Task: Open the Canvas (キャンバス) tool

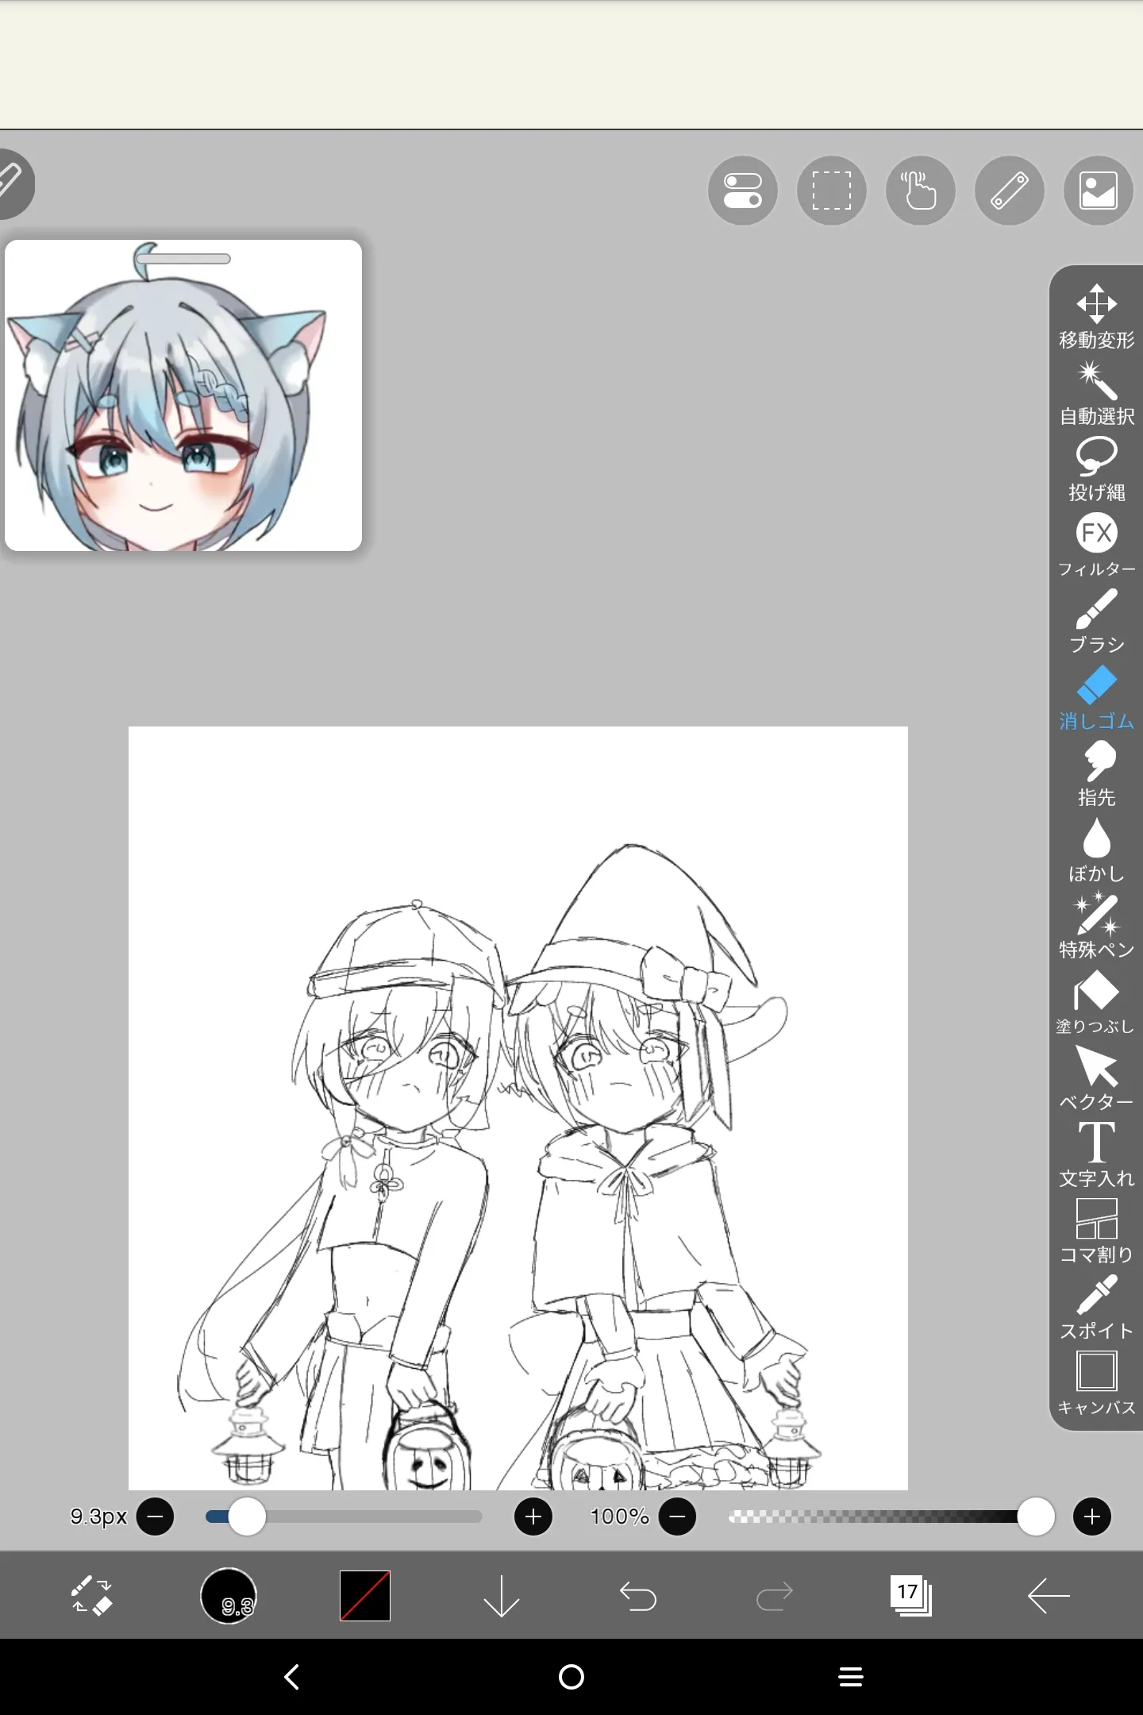Action: pyautogui.click(x=1096, y=1383)
